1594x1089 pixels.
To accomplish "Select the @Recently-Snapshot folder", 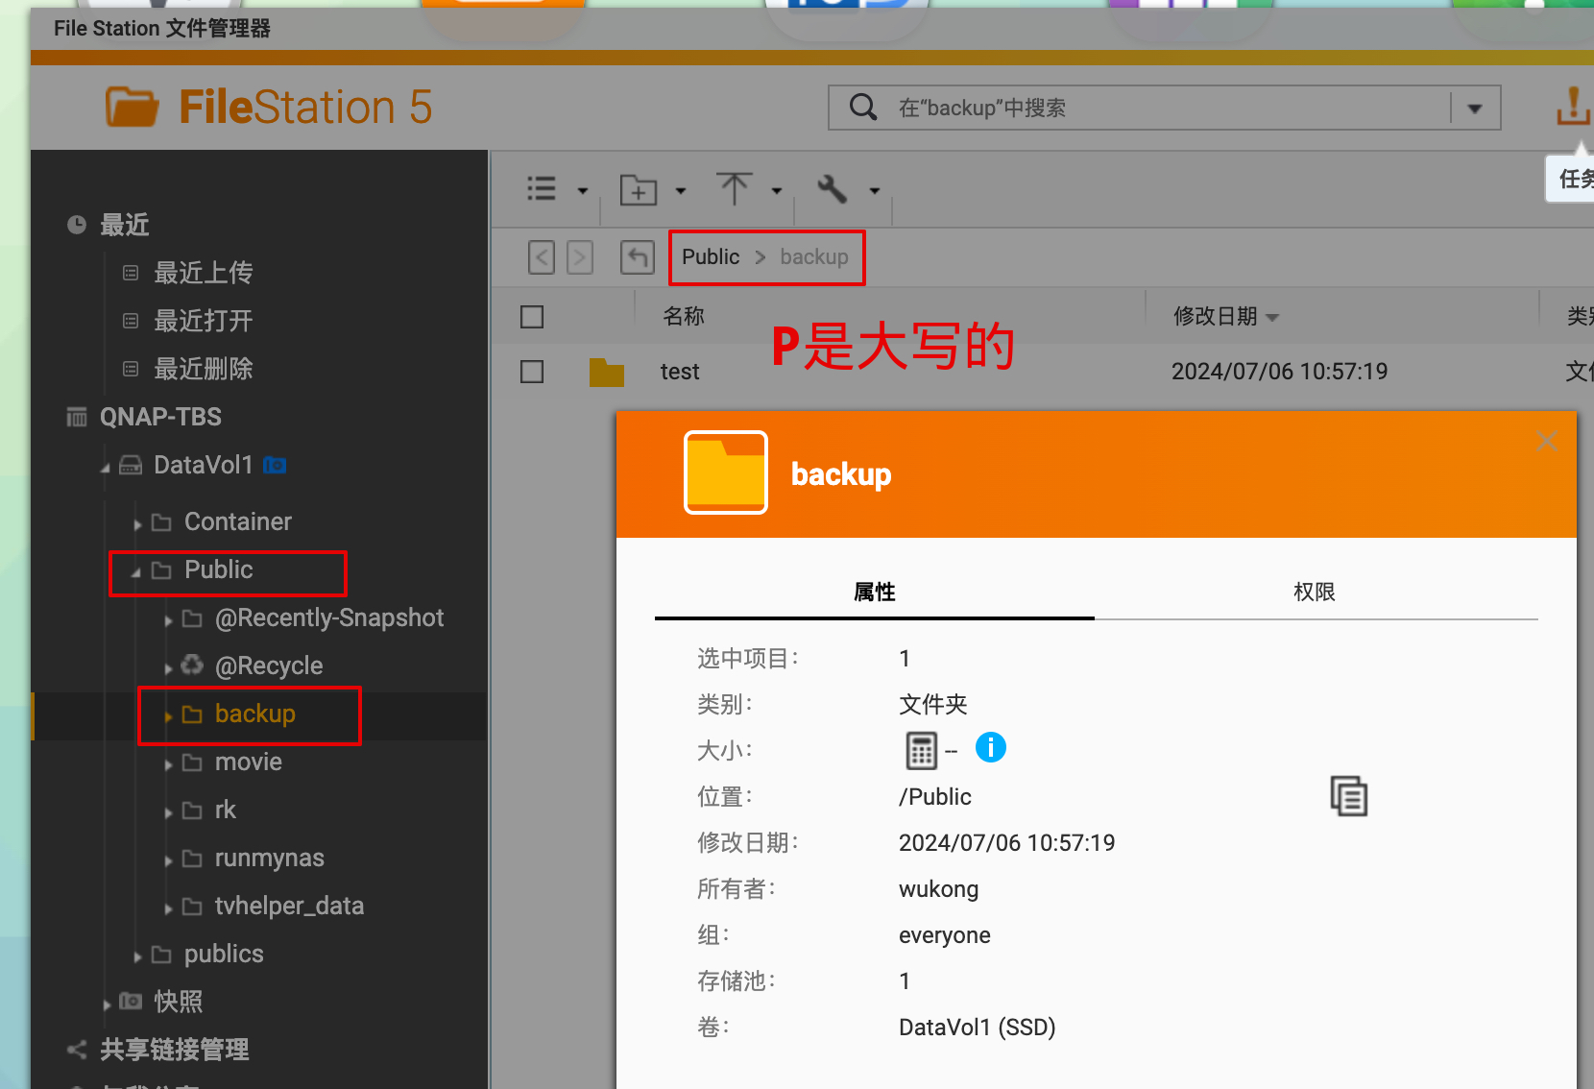I will [329, 617].
